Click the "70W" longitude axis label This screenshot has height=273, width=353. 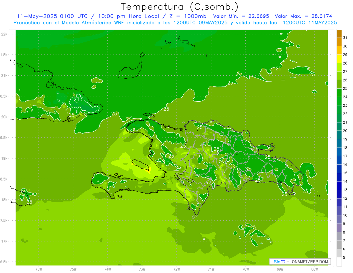click(246, 269)
